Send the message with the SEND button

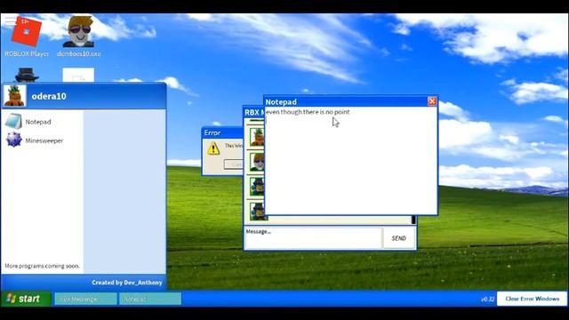pyautogui.click(x=399, y=238)
